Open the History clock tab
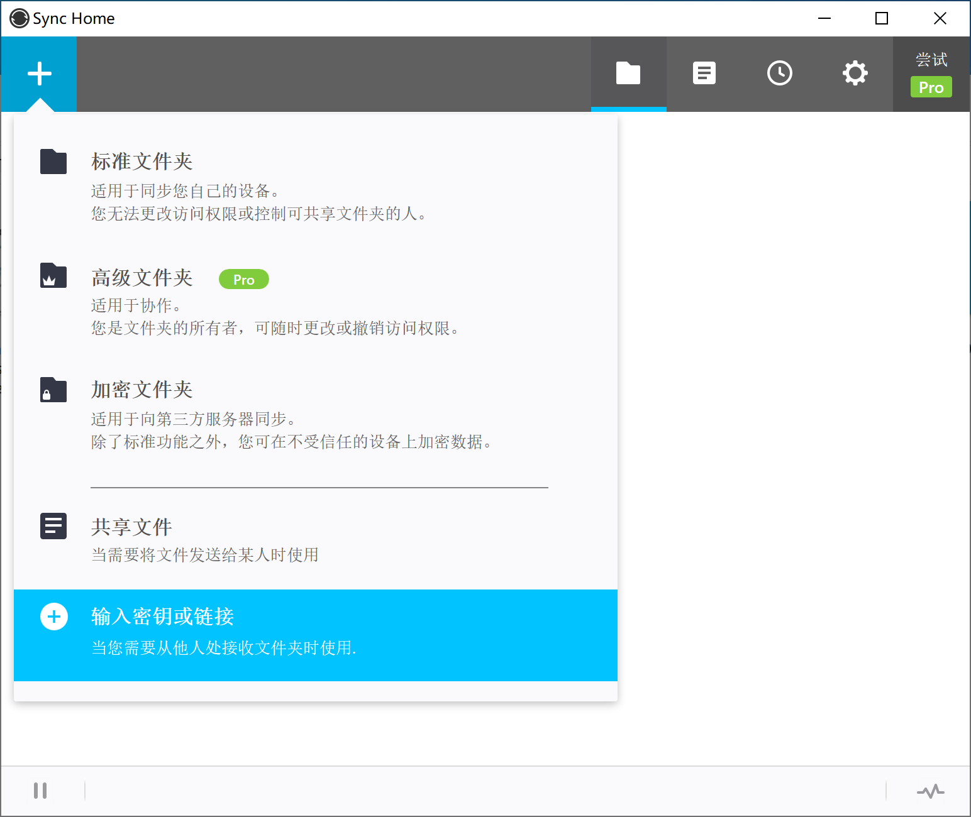The width and height of the screenshot is (971, 817). [780, 74]
